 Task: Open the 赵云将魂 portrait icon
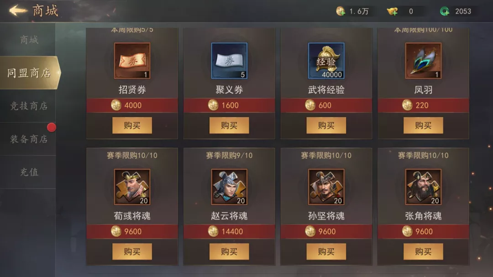pyautogui.click(x=229, y=187)
